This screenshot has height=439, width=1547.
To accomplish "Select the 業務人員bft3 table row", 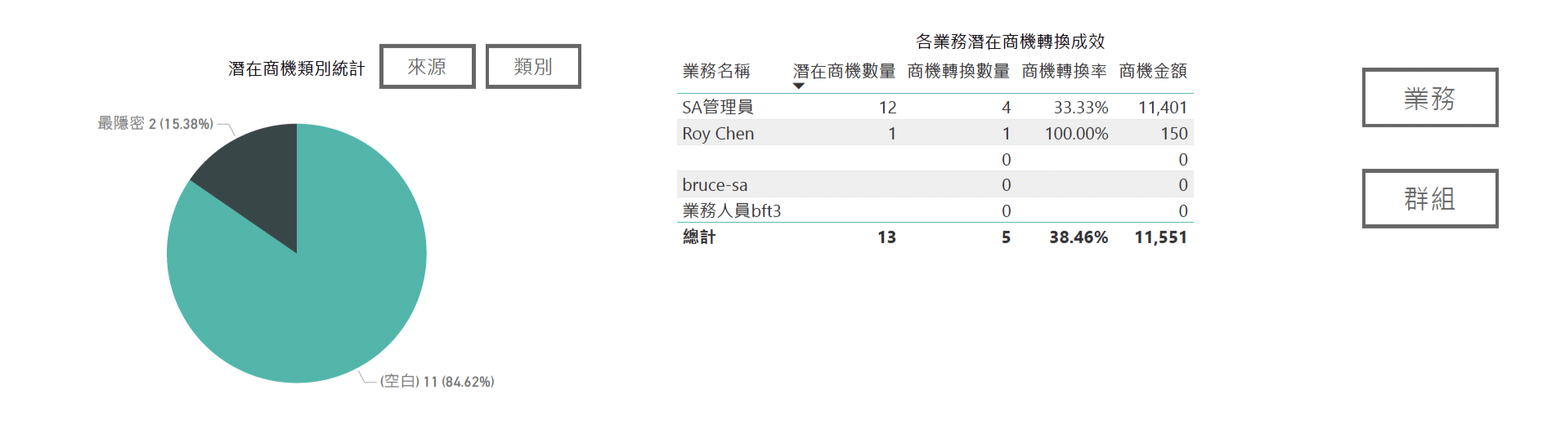I will click(935, 211).
